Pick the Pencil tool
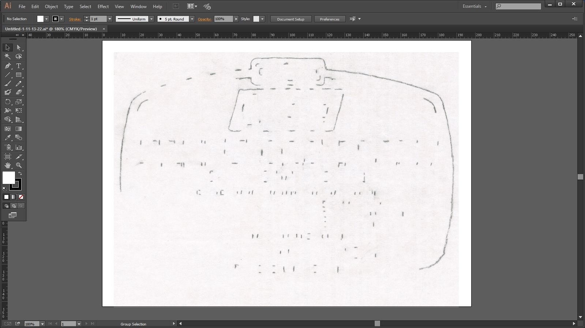585x328 pixels. pyautogui.click(x=19, y=84)
